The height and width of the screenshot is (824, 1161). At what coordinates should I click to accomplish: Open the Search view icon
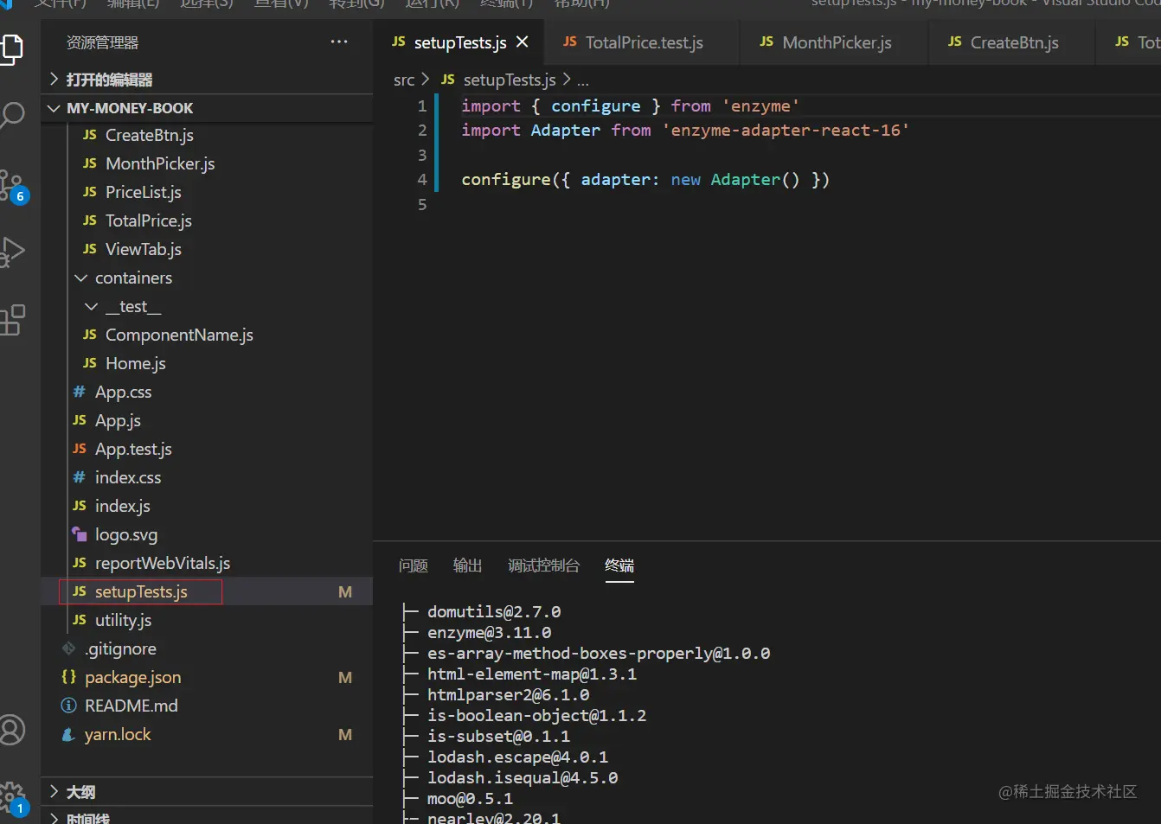[x=12, y=114]
